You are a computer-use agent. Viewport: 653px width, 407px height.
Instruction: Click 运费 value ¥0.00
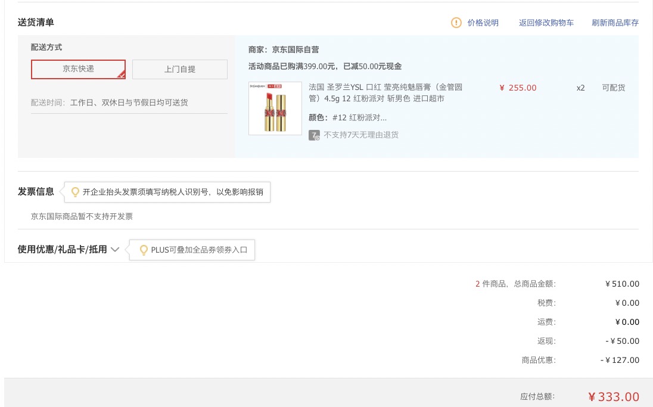point(627,322)
